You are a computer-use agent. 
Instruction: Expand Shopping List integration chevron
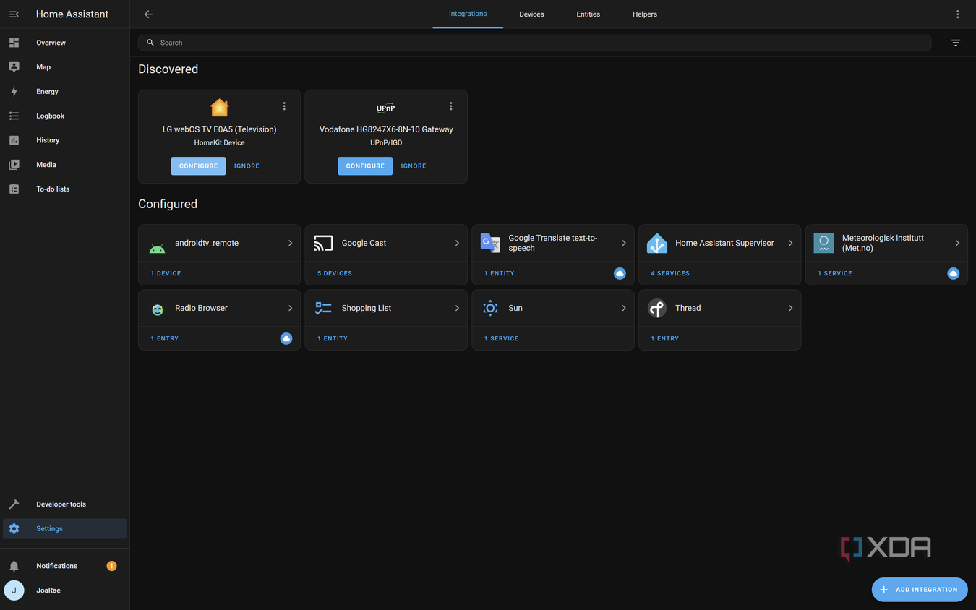(457, 308)
